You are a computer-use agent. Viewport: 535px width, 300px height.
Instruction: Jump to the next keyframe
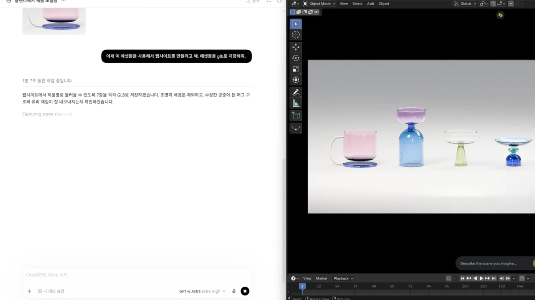tap(487, 278)
